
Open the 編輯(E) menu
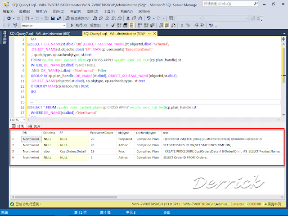(x=25, y=11)
